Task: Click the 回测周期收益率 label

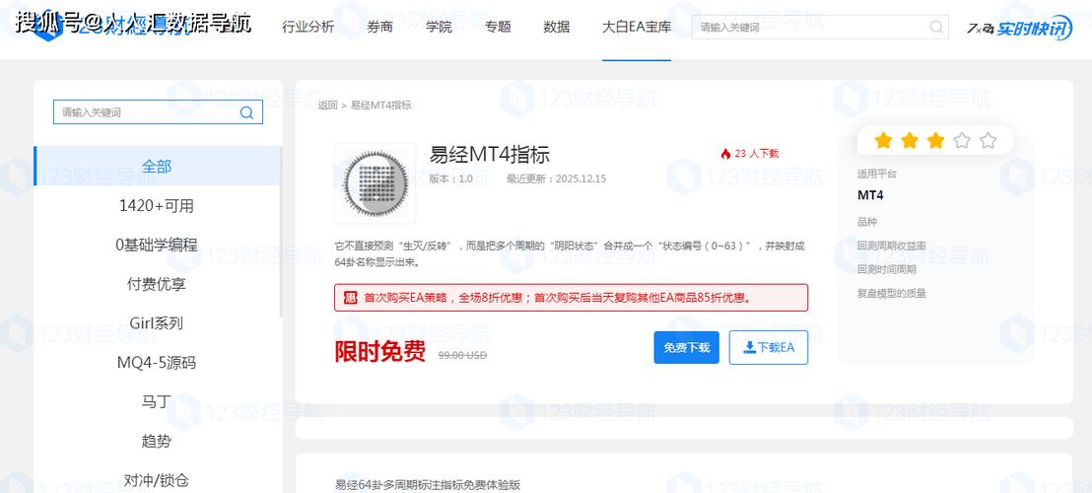Action: [x=891, y=246]
